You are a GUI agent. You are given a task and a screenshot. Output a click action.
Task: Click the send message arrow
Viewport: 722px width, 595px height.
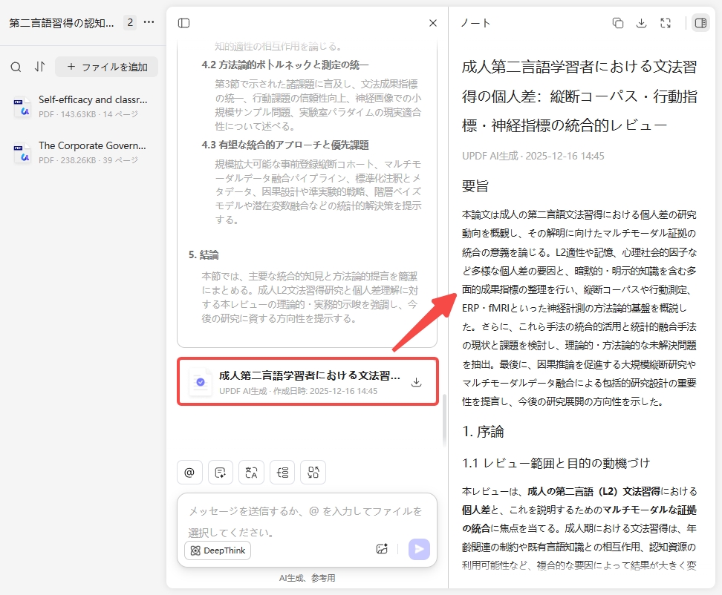(x=419, y=549)
